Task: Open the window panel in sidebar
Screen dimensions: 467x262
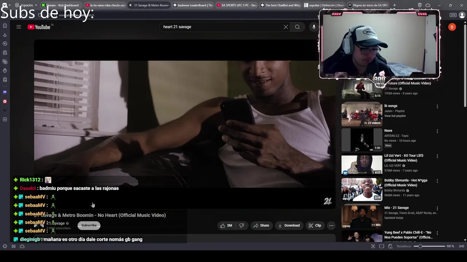Action: pos(5,71)
